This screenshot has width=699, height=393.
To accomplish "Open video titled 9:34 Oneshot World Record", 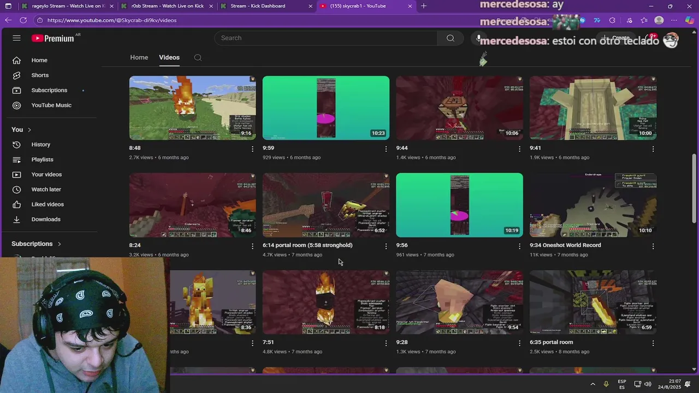I will click(x=565, y=245).
